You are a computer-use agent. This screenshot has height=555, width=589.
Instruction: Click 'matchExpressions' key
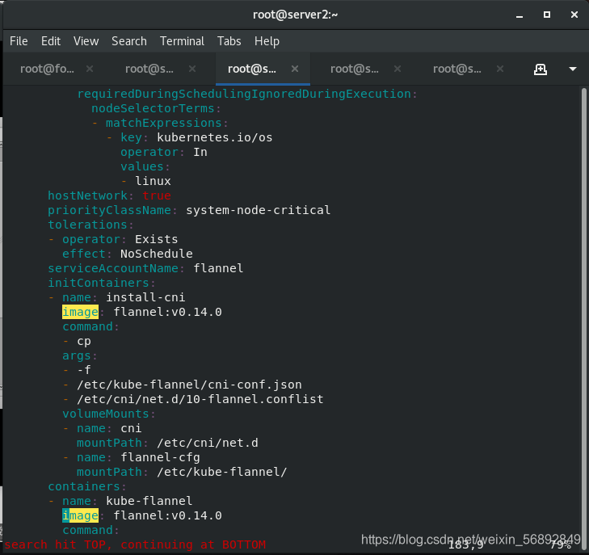[x=164, y=123]
